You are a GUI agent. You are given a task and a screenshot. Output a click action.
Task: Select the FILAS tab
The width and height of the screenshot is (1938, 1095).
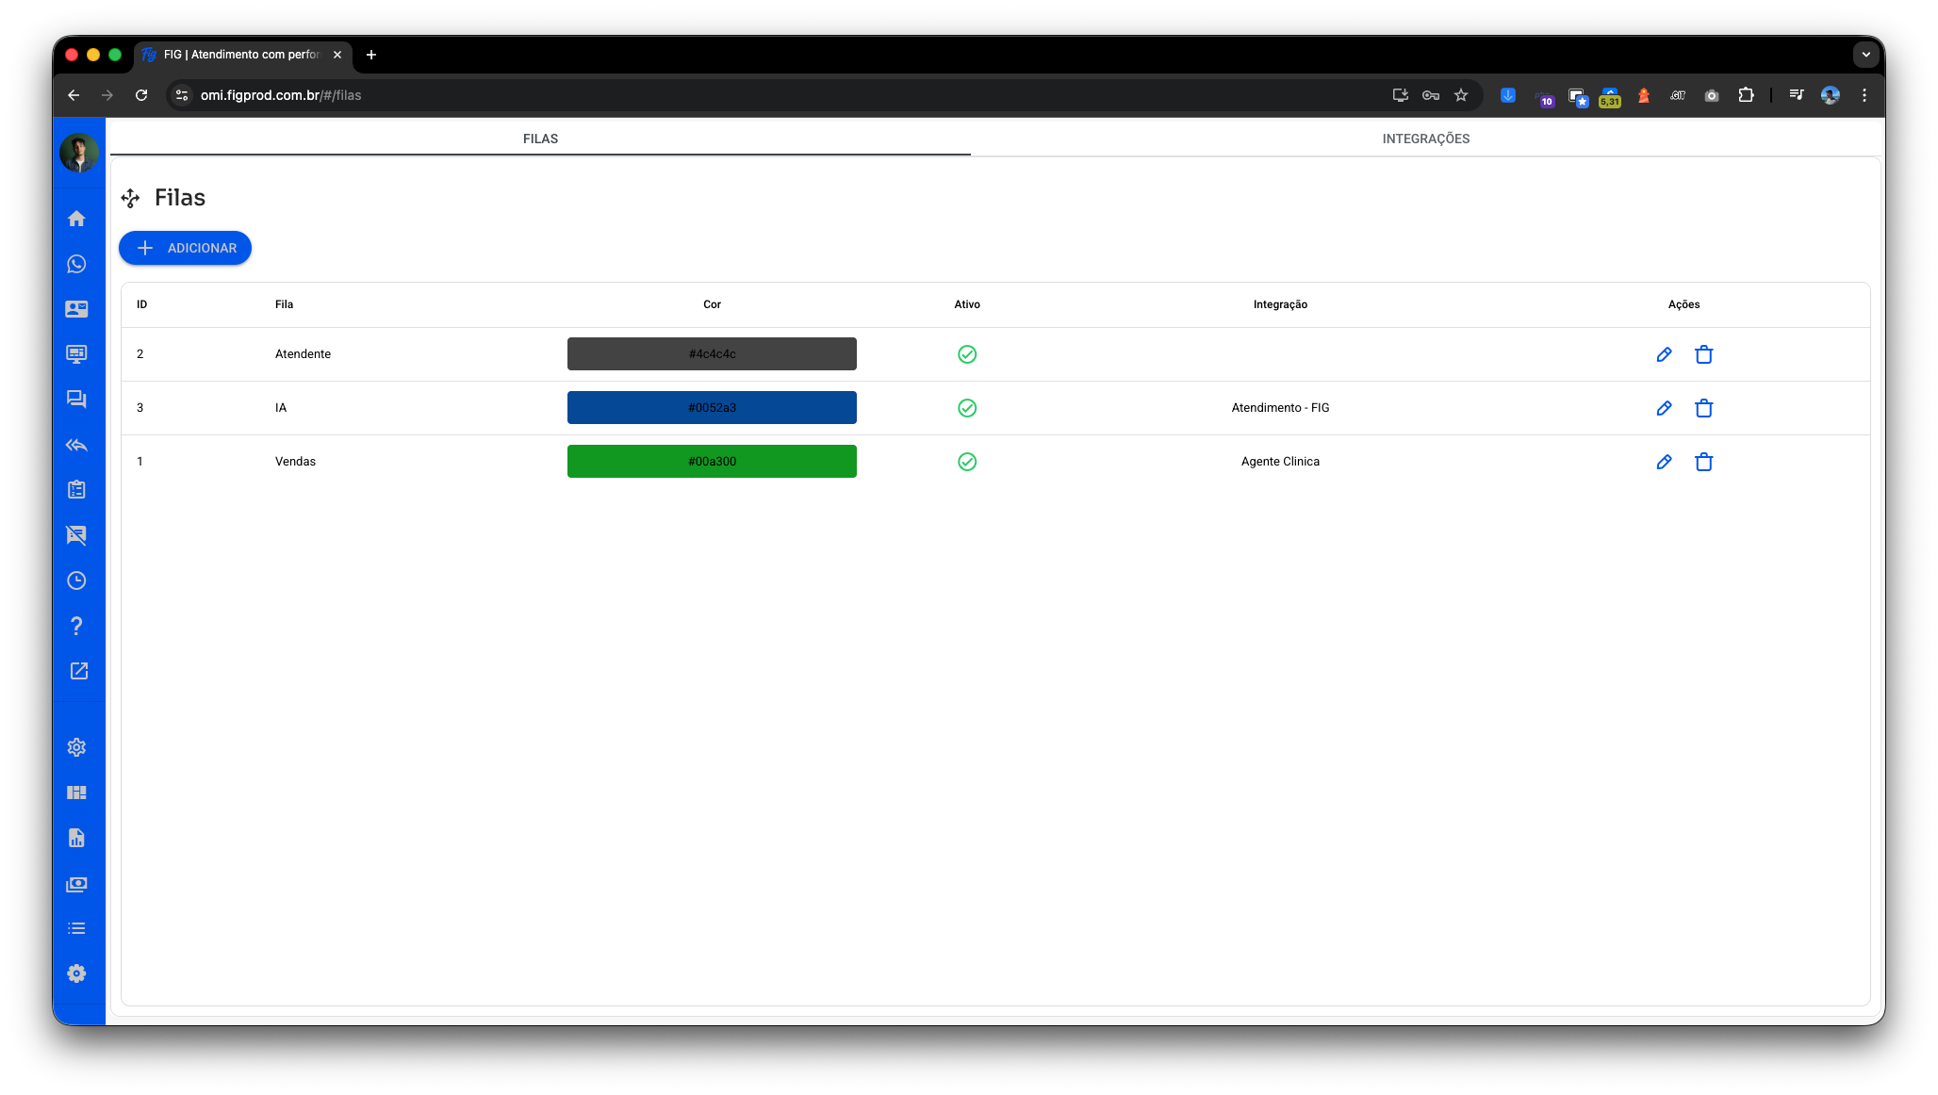[540, 139]
